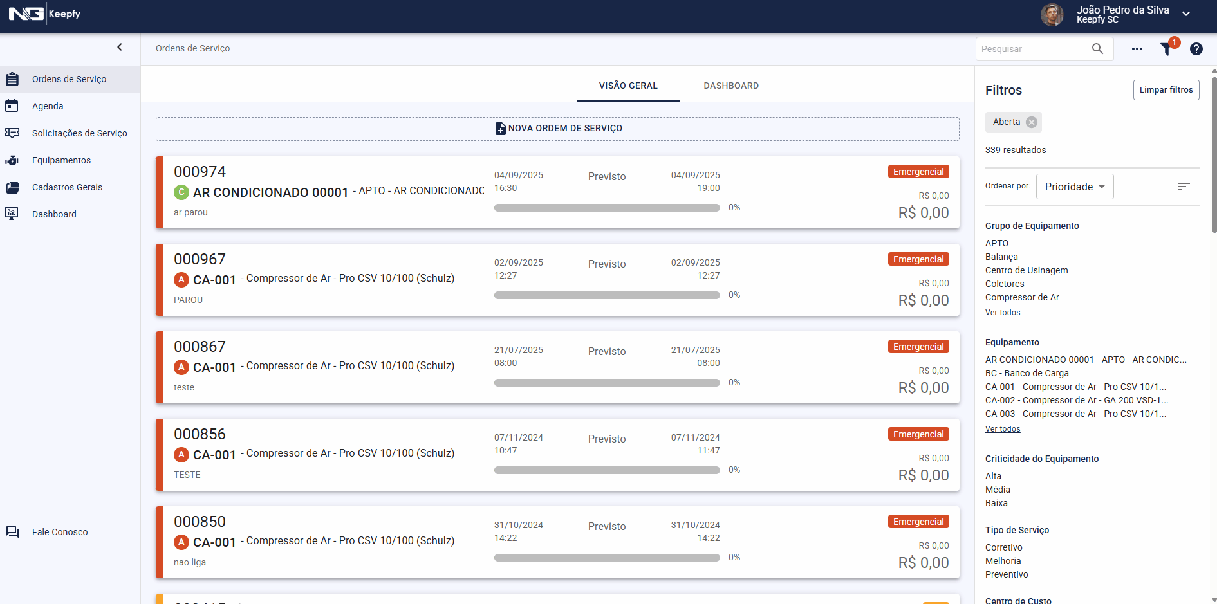Remove the Aberta filter chip
1217x604 pixels.
pyautogui.click(x=1032, y=122)
